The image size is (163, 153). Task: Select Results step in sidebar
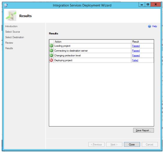point(9,48)
